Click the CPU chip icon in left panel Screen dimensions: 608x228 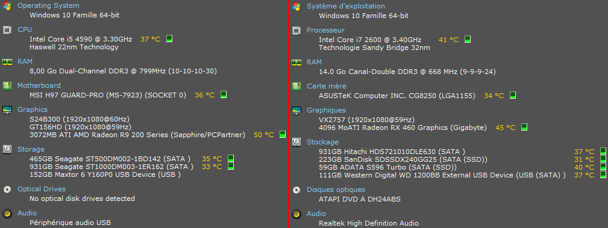pyautogui.click(x=7, y=30)
